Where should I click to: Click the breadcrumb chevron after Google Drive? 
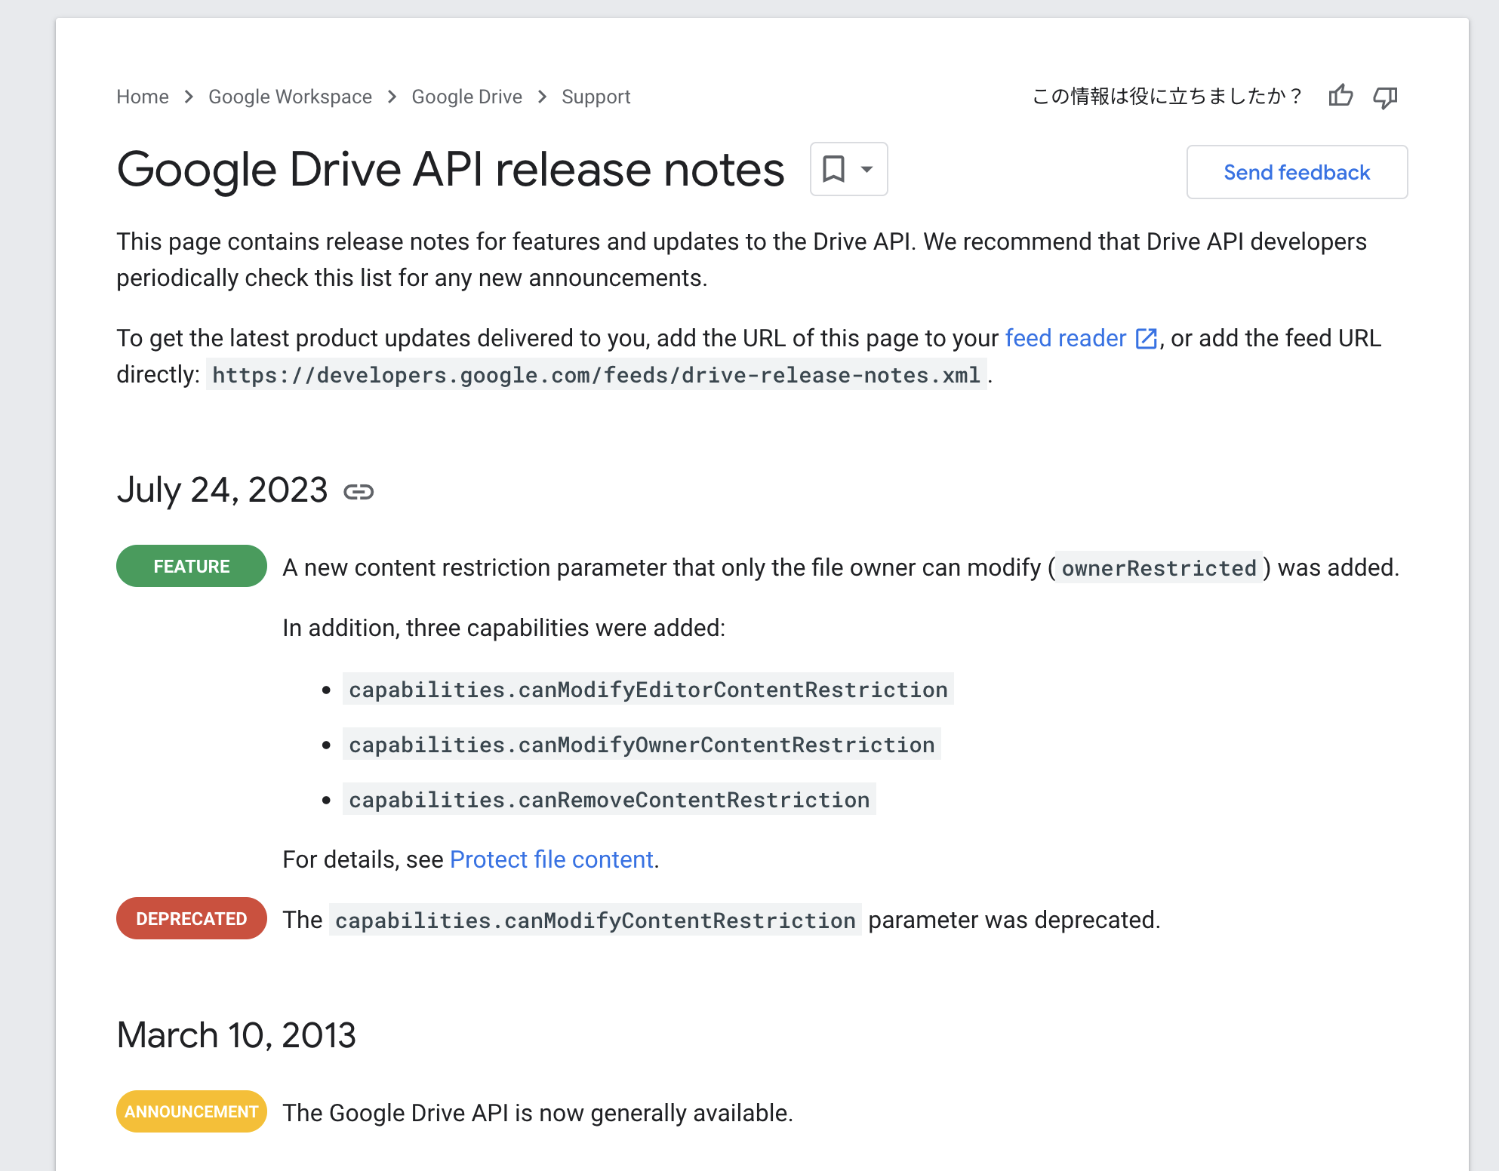(x=542, y=97)
